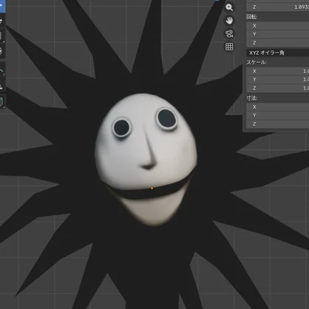
Task: Edit the スケール X scale field
Action: coord(278,71)
